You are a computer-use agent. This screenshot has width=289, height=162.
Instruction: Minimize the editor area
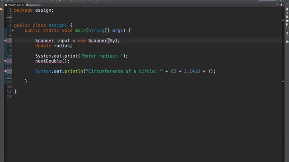tap(277, 4)
